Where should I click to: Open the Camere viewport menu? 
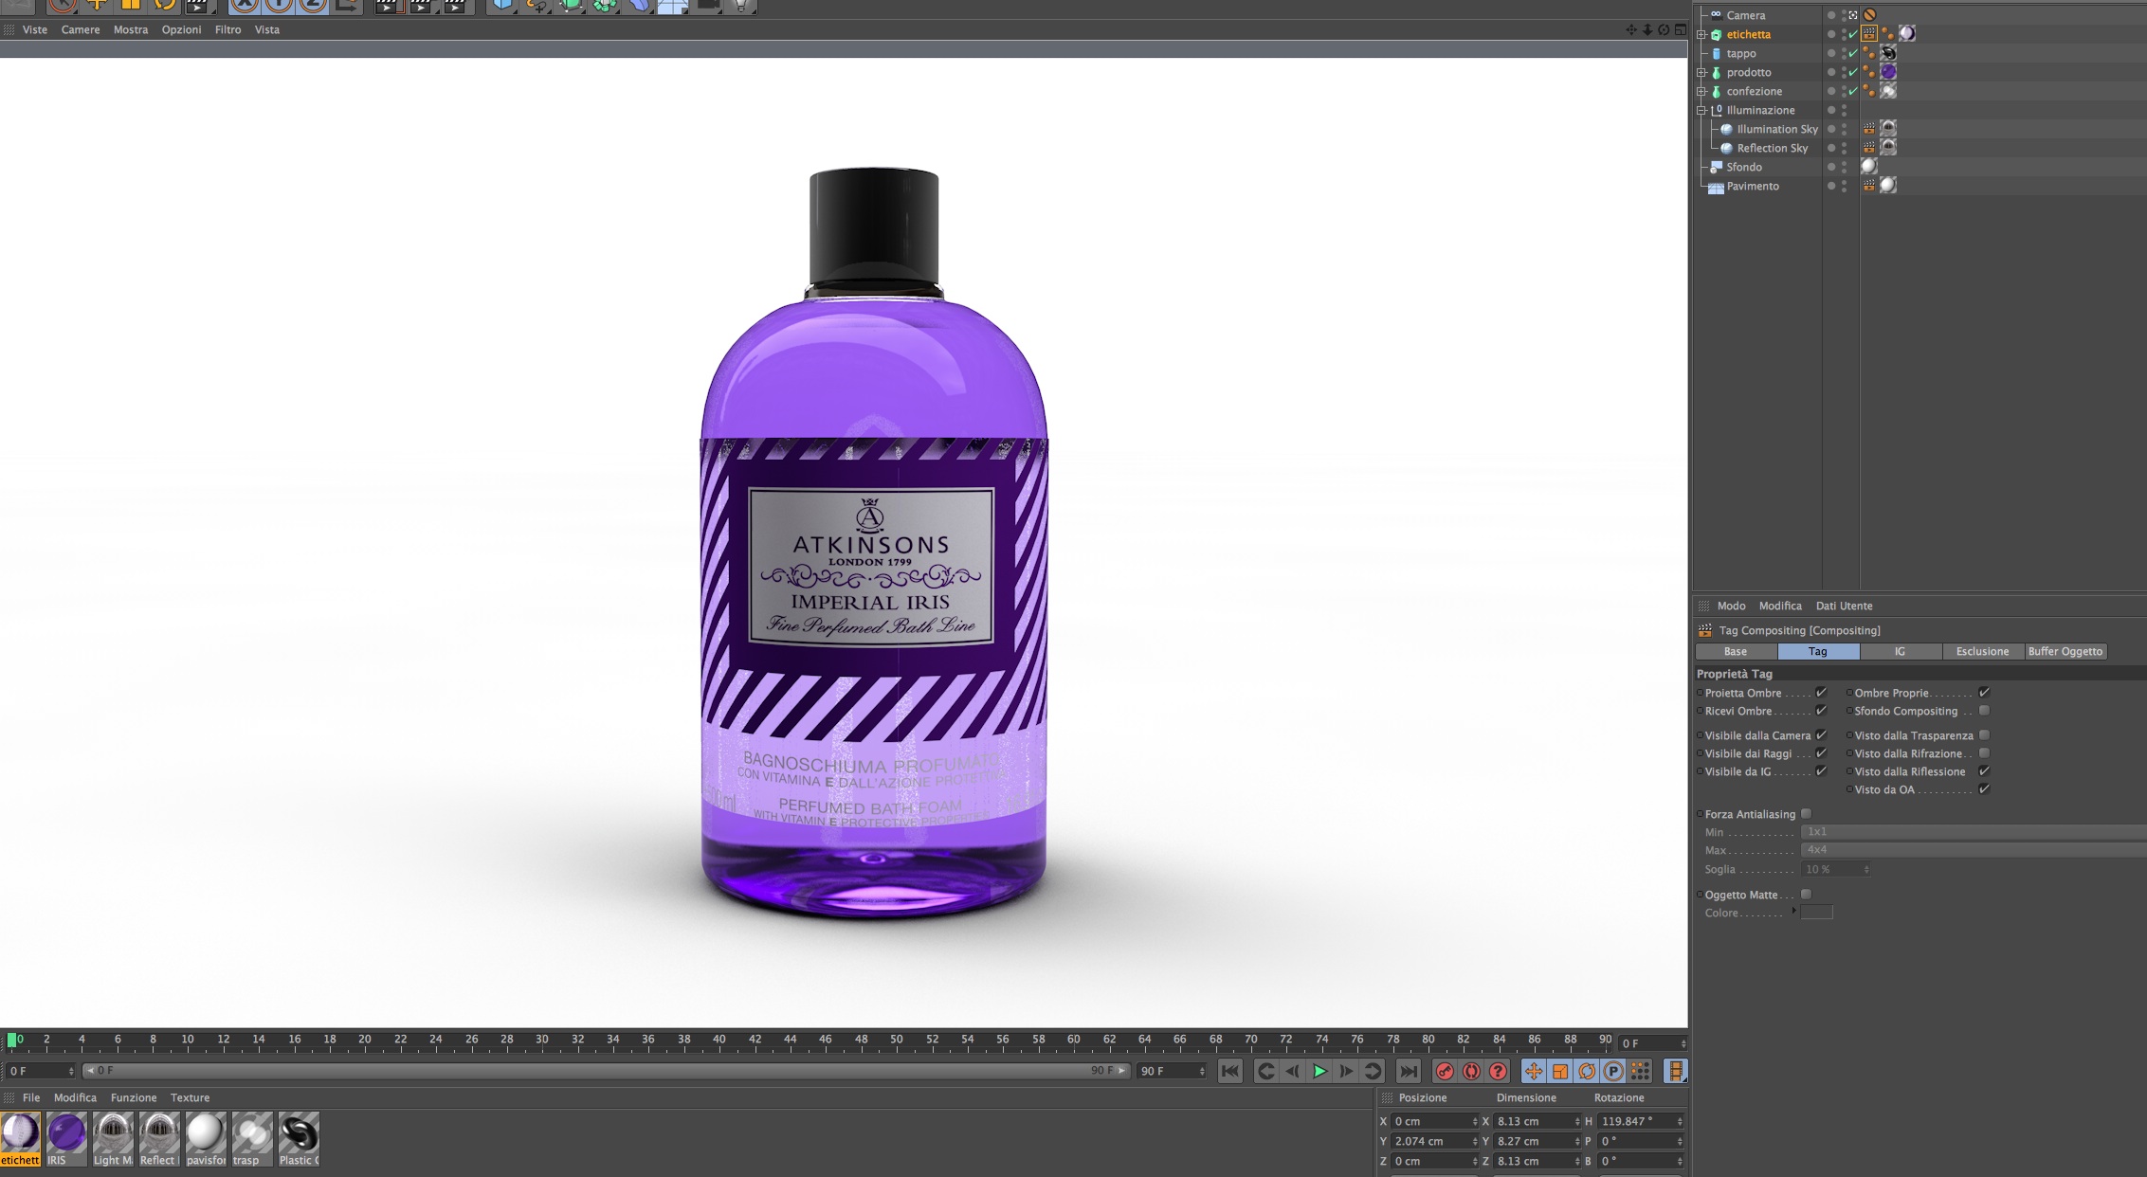(81, 29)
